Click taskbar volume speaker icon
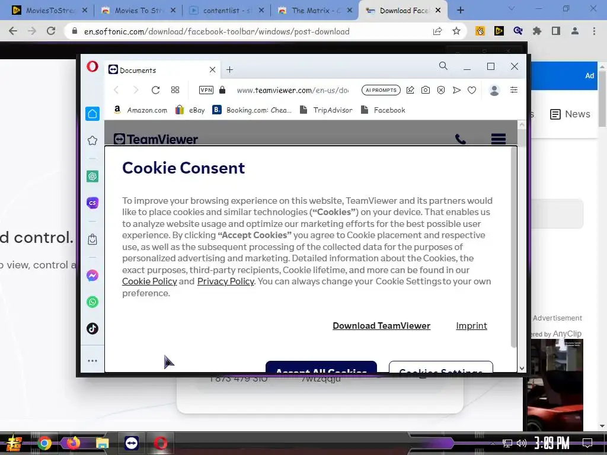The image size is (607, 455). coord(522,443)
